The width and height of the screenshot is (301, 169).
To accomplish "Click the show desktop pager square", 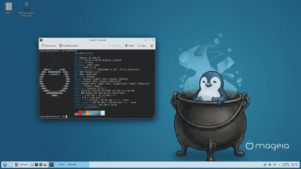I will point(11,165).
